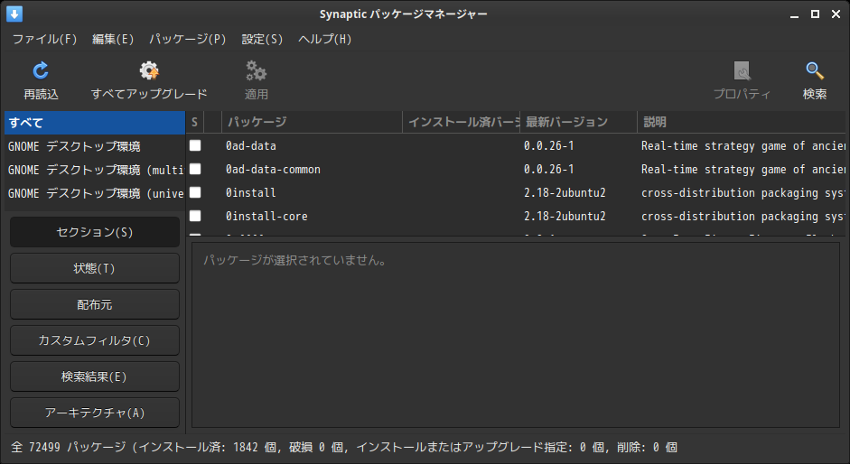
Task: Select the 検索結果(E) button
Action: (x=95, y=376)
